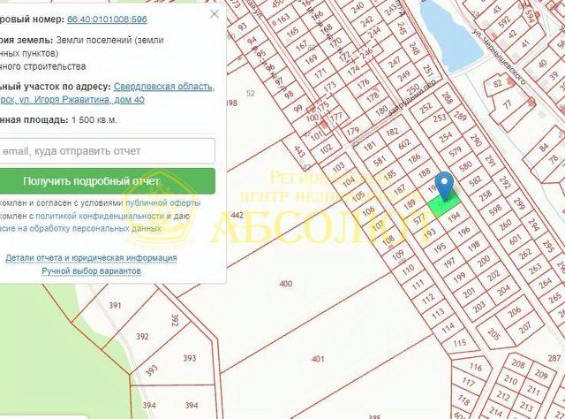Select parcel 179 on the map

[x=352, y=131]
